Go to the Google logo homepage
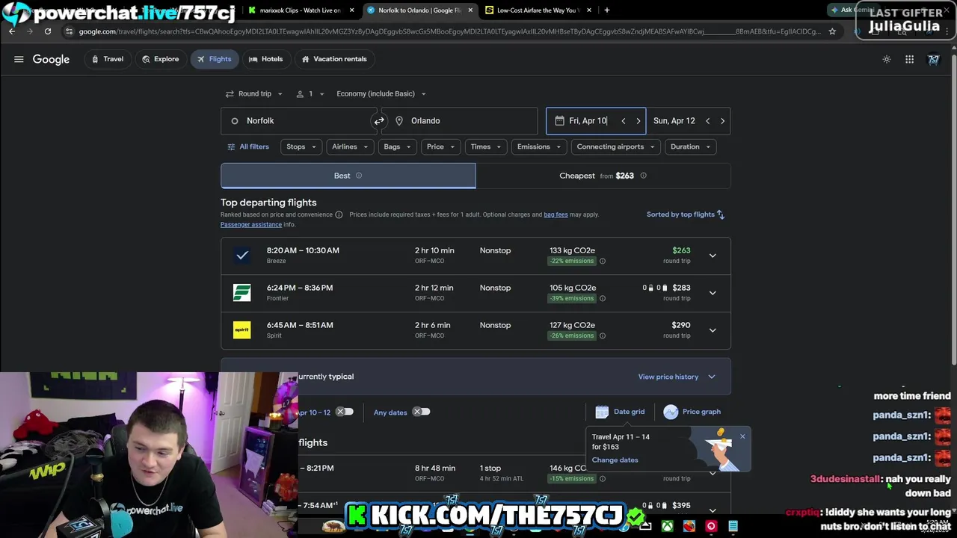 [51, 59]
